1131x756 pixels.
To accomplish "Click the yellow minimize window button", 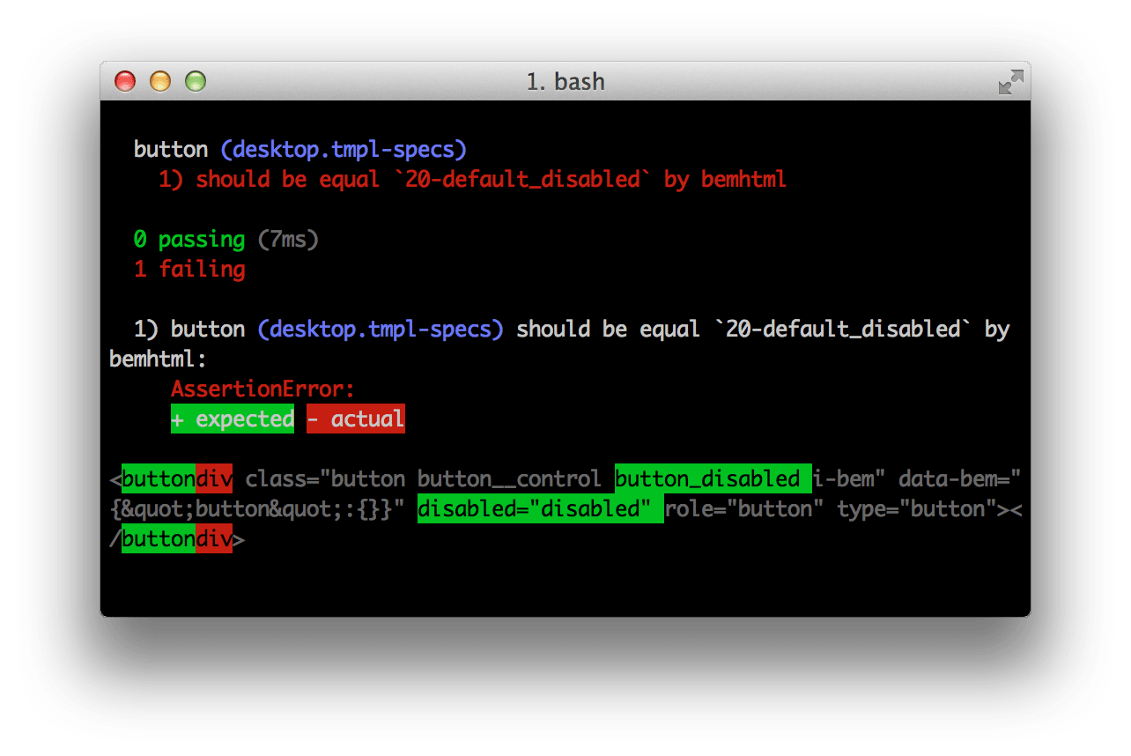I will click(x=160, y=82).
